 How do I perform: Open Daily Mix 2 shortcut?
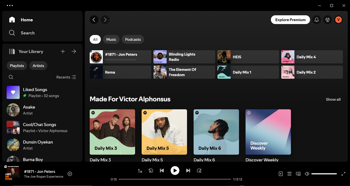coord(312,72)
